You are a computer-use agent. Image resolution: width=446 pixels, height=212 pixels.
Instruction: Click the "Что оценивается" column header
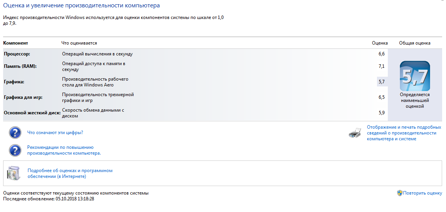79,43
